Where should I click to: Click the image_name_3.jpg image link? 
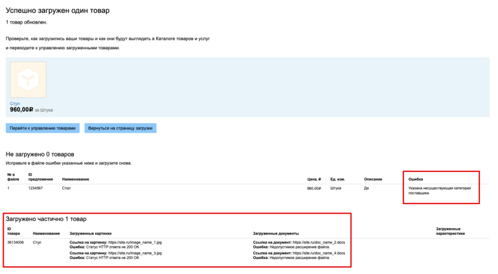coord(134,253)
